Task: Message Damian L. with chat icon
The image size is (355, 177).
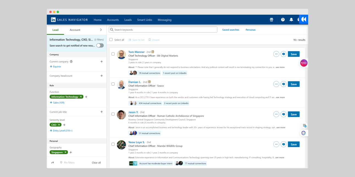Action: (284, 84)
